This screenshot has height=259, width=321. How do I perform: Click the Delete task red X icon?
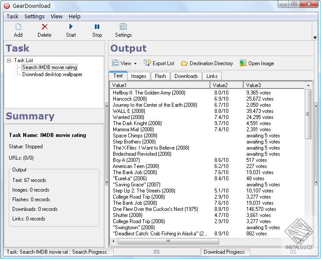[x=45, y=27]
